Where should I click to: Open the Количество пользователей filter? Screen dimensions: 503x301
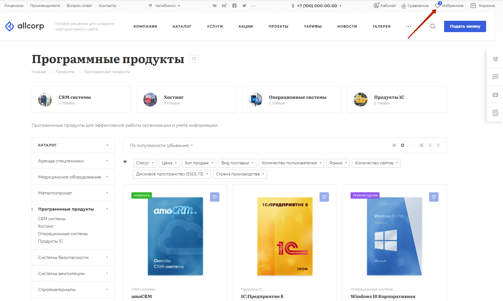point(291,163)
